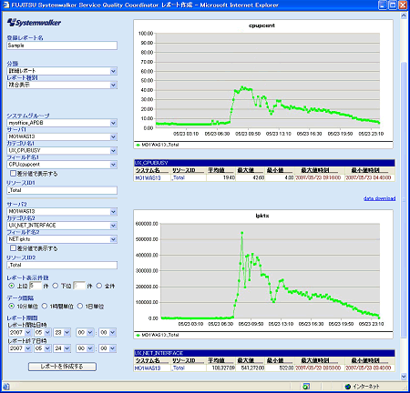Click the リソースID2 input field
This screenshot has width=410, height=393.
pos(62,265)
